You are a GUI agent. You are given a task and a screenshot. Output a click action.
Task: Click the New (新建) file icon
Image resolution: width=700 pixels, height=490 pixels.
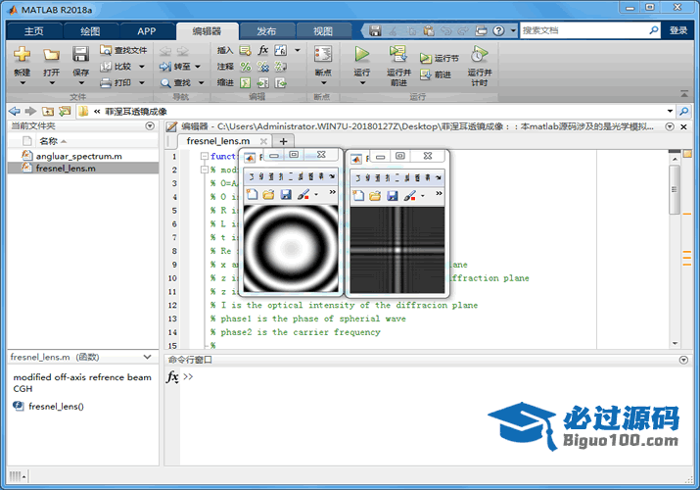[x=22, y=55]
